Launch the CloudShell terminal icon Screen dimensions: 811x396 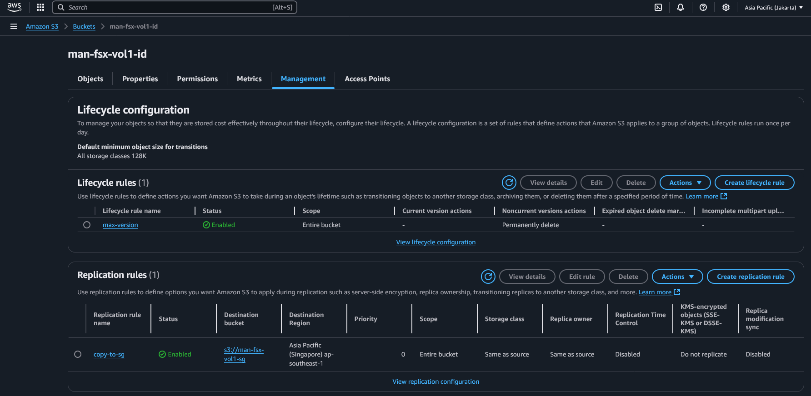click(x=658, y=7)
